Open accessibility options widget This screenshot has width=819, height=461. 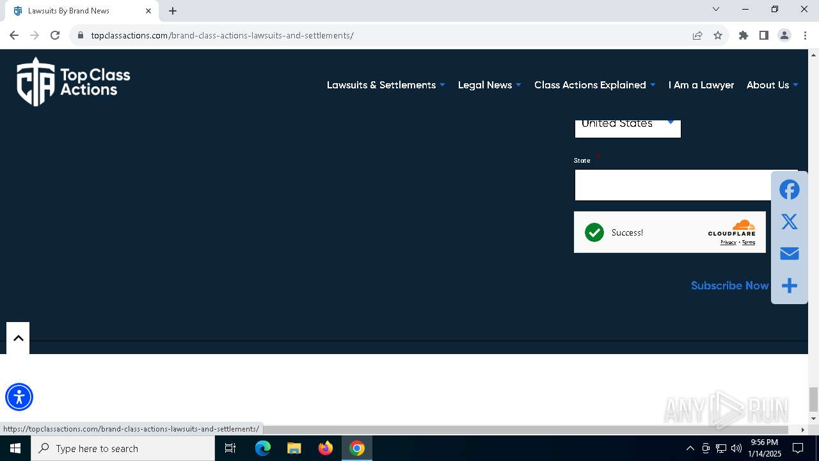[19, 397]
